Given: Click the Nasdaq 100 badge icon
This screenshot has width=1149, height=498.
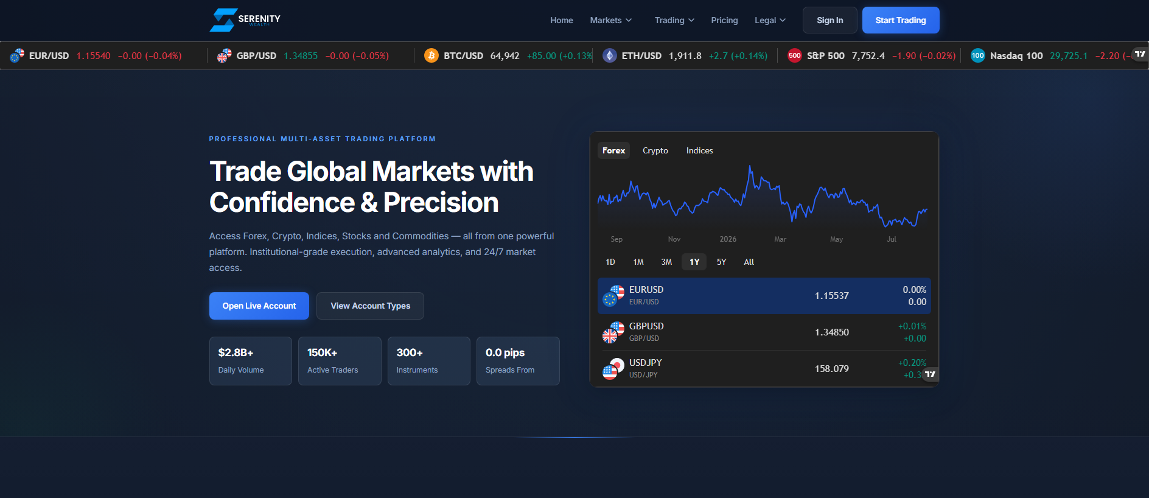Looking at the screenshot, I should [978, 56].
